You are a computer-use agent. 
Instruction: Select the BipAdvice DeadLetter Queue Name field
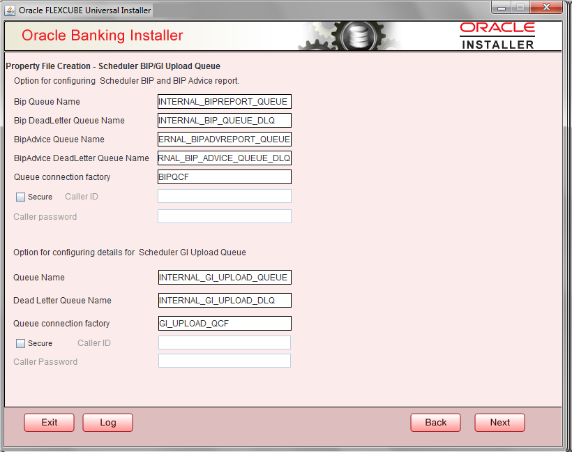(224, 158)
